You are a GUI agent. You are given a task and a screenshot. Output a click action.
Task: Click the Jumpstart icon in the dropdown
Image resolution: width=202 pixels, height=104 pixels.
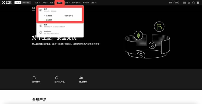(41, 33)
